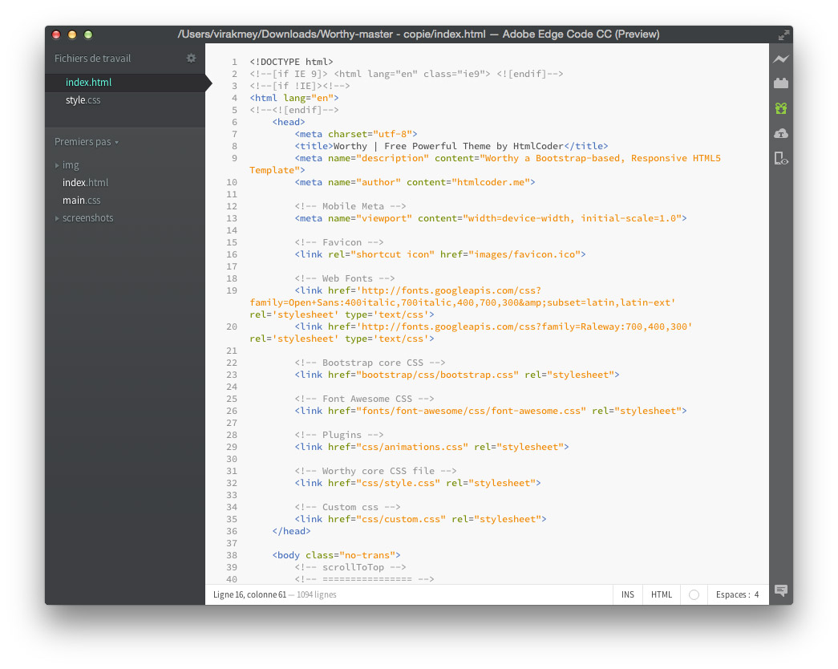Click the Web Fonts comment

click(x=345, y=278)
